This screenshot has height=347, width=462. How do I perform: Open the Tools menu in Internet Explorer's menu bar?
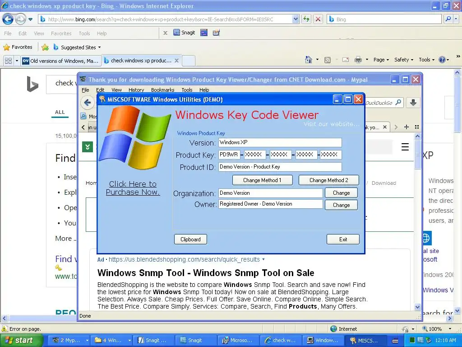click(84, 33)
